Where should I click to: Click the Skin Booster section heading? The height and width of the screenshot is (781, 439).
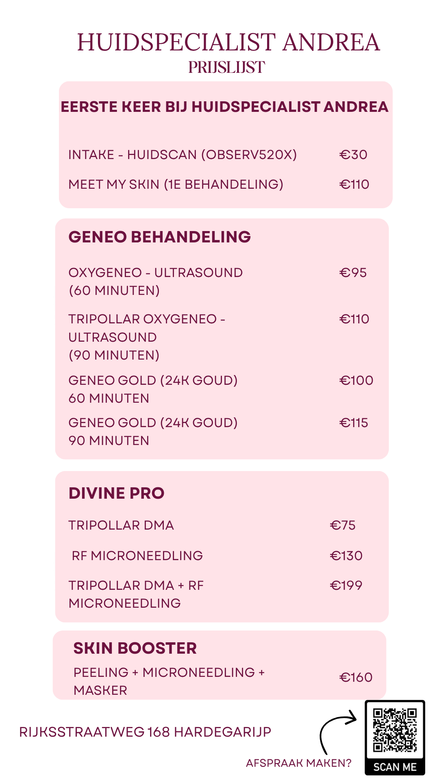click(x=135, y=648)
